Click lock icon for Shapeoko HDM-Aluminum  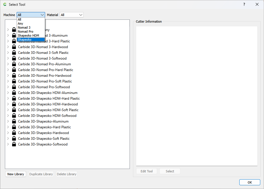[x=14, y=93]
